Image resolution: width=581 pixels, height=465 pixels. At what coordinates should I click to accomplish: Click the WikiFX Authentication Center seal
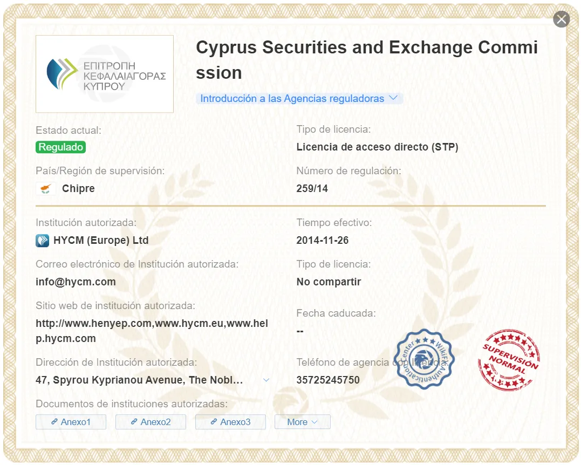coord(425,359)
